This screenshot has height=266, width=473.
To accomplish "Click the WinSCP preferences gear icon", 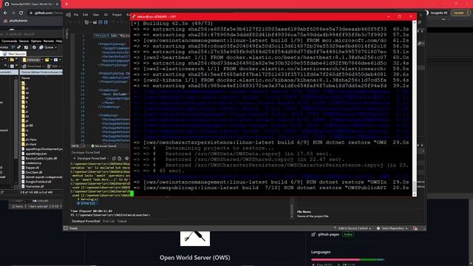I will [34, 47].
